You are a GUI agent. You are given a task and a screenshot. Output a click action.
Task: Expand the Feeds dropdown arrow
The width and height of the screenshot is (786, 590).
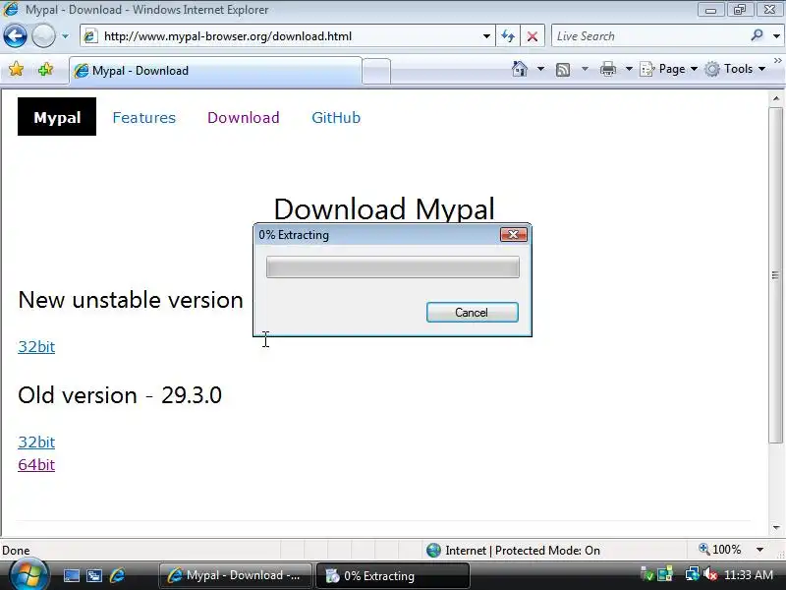[585, 69]
